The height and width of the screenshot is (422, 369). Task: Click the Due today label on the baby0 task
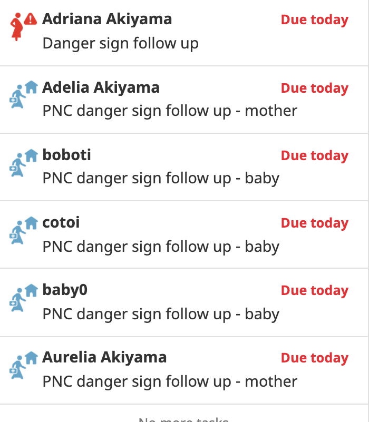tap(315, 290)
